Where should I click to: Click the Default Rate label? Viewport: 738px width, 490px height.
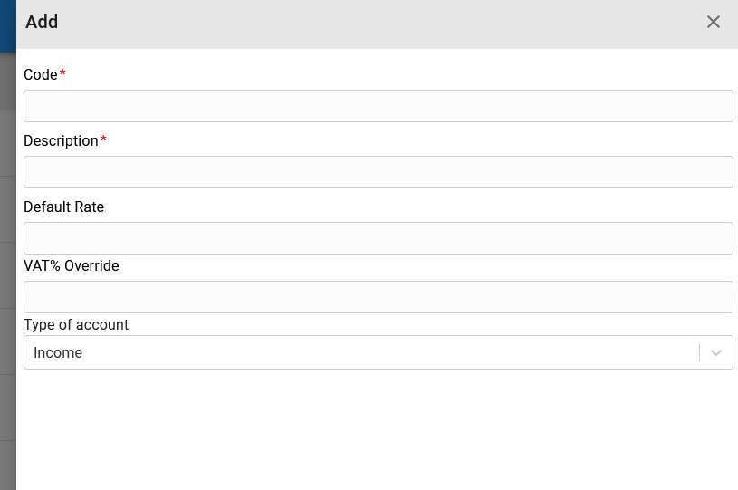pos(63,207)
